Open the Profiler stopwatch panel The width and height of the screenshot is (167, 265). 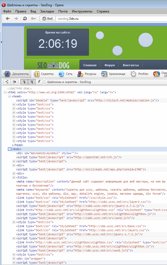pyautogui.click(x=139, y=74)
